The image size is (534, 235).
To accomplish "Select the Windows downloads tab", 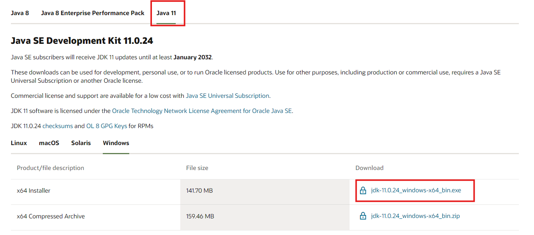I will click(x=116, y=143).
